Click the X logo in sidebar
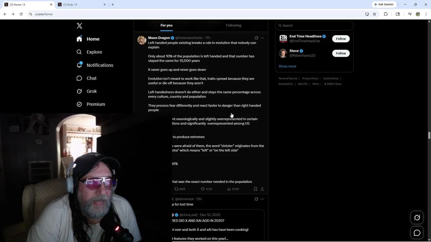 [79, 26]
